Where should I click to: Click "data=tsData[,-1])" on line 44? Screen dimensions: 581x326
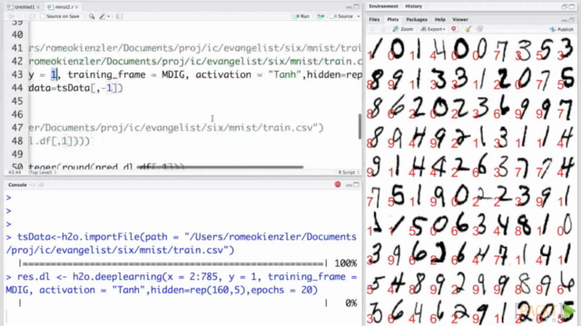tap(75, 88)
